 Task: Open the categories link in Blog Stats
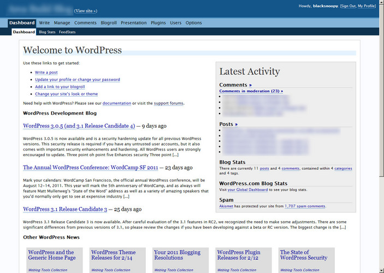[343, 169]
